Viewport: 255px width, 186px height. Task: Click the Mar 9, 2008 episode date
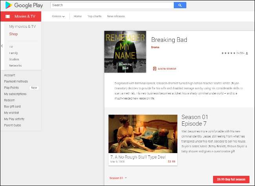tap(117, 162)
